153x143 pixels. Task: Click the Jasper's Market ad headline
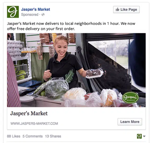[x=29, y=113]
